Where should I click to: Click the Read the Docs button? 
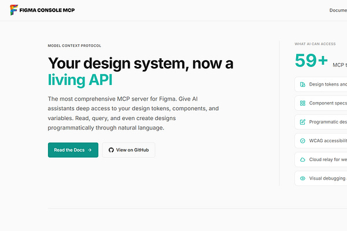(73, 150)
